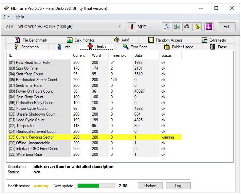Switch to the Extra tests tab
The image size is (241, 194).
pos(214,40)
